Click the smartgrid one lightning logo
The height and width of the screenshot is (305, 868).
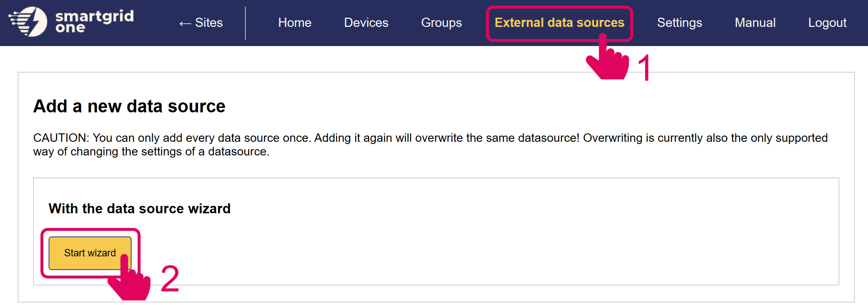click(28, 22)
